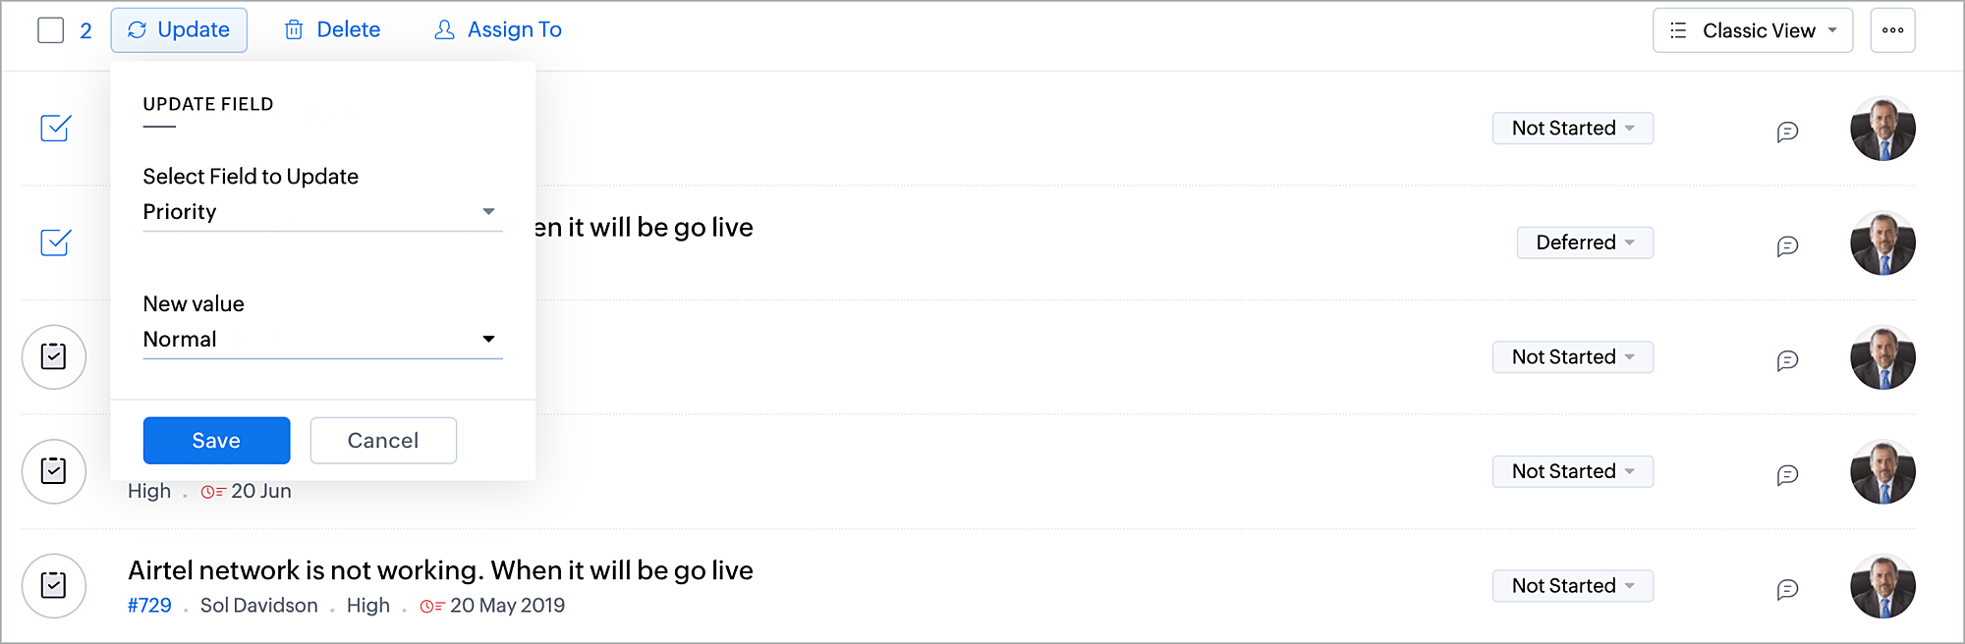The width and height of the screenshot is (1965, 644).
Task: Click the comment icon on ticket #729 row
Action: (x=1787, y=589)
